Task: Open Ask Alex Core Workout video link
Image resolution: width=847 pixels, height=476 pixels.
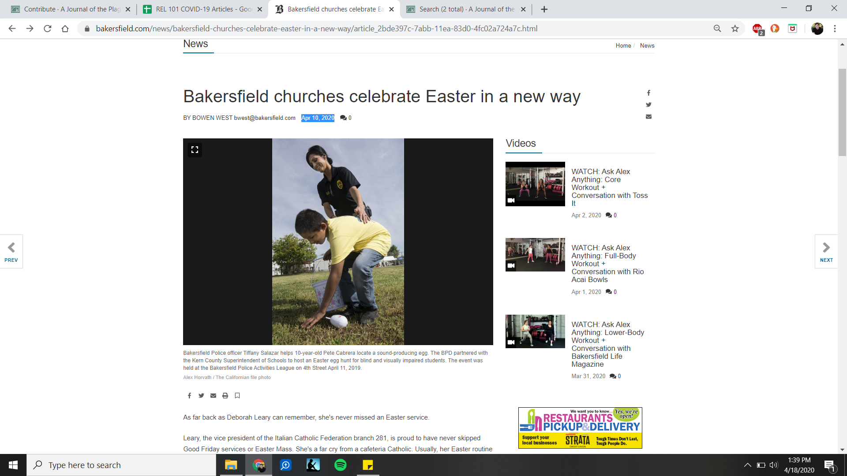Action: pyautogui.click(x=609, y=187)
